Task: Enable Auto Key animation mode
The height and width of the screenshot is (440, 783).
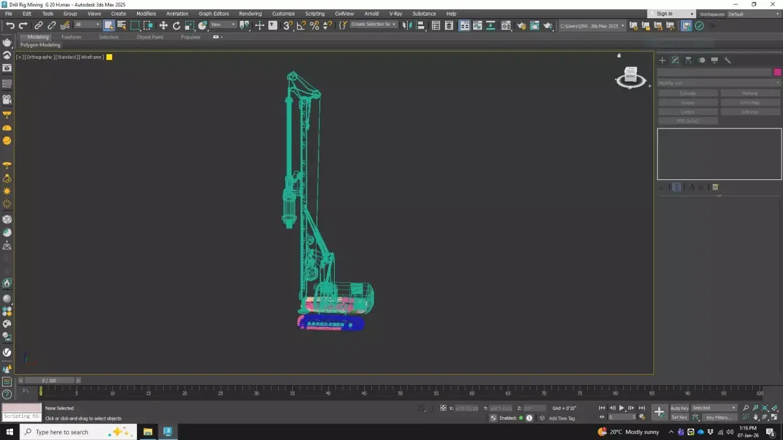Action: click(x=679, y=408)
